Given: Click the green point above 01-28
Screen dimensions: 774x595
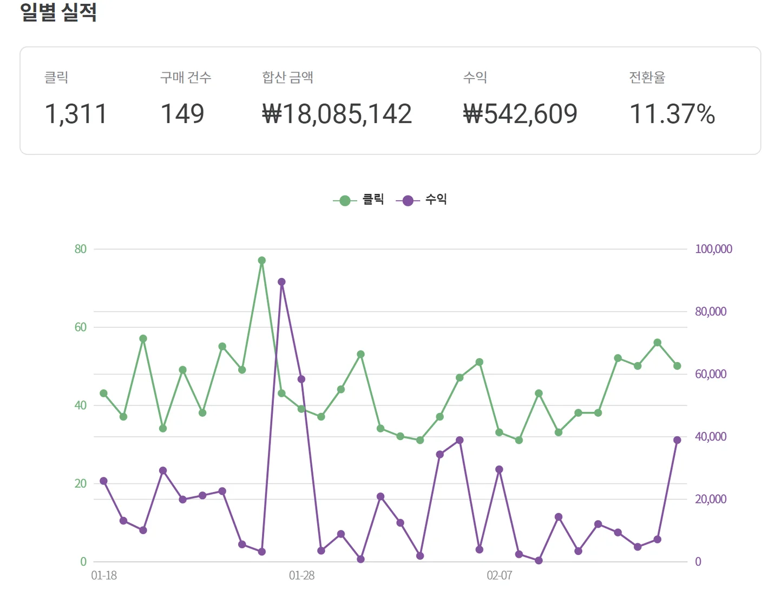Looking at the screenshot, I should point(301,409).
